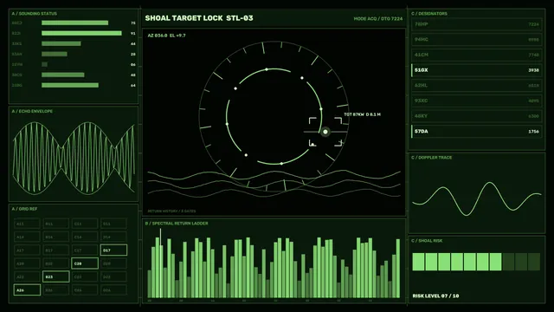Toggle grid cell A11
554x312 pixels.
click(x=27, y=224)
